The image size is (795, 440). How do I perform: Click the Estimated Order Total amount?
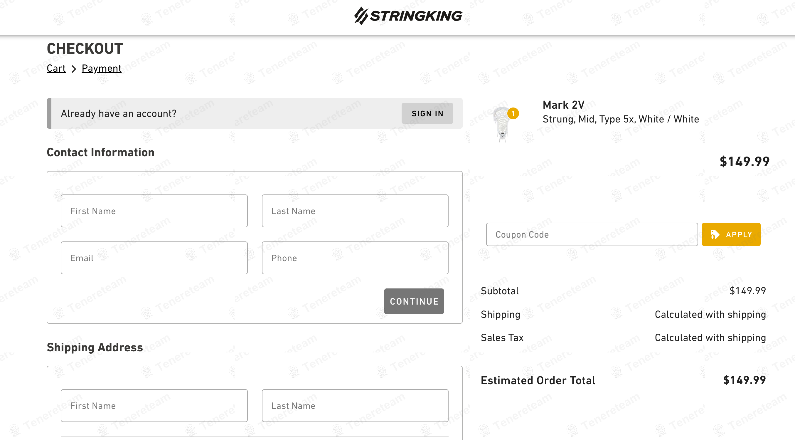[744, 380]
